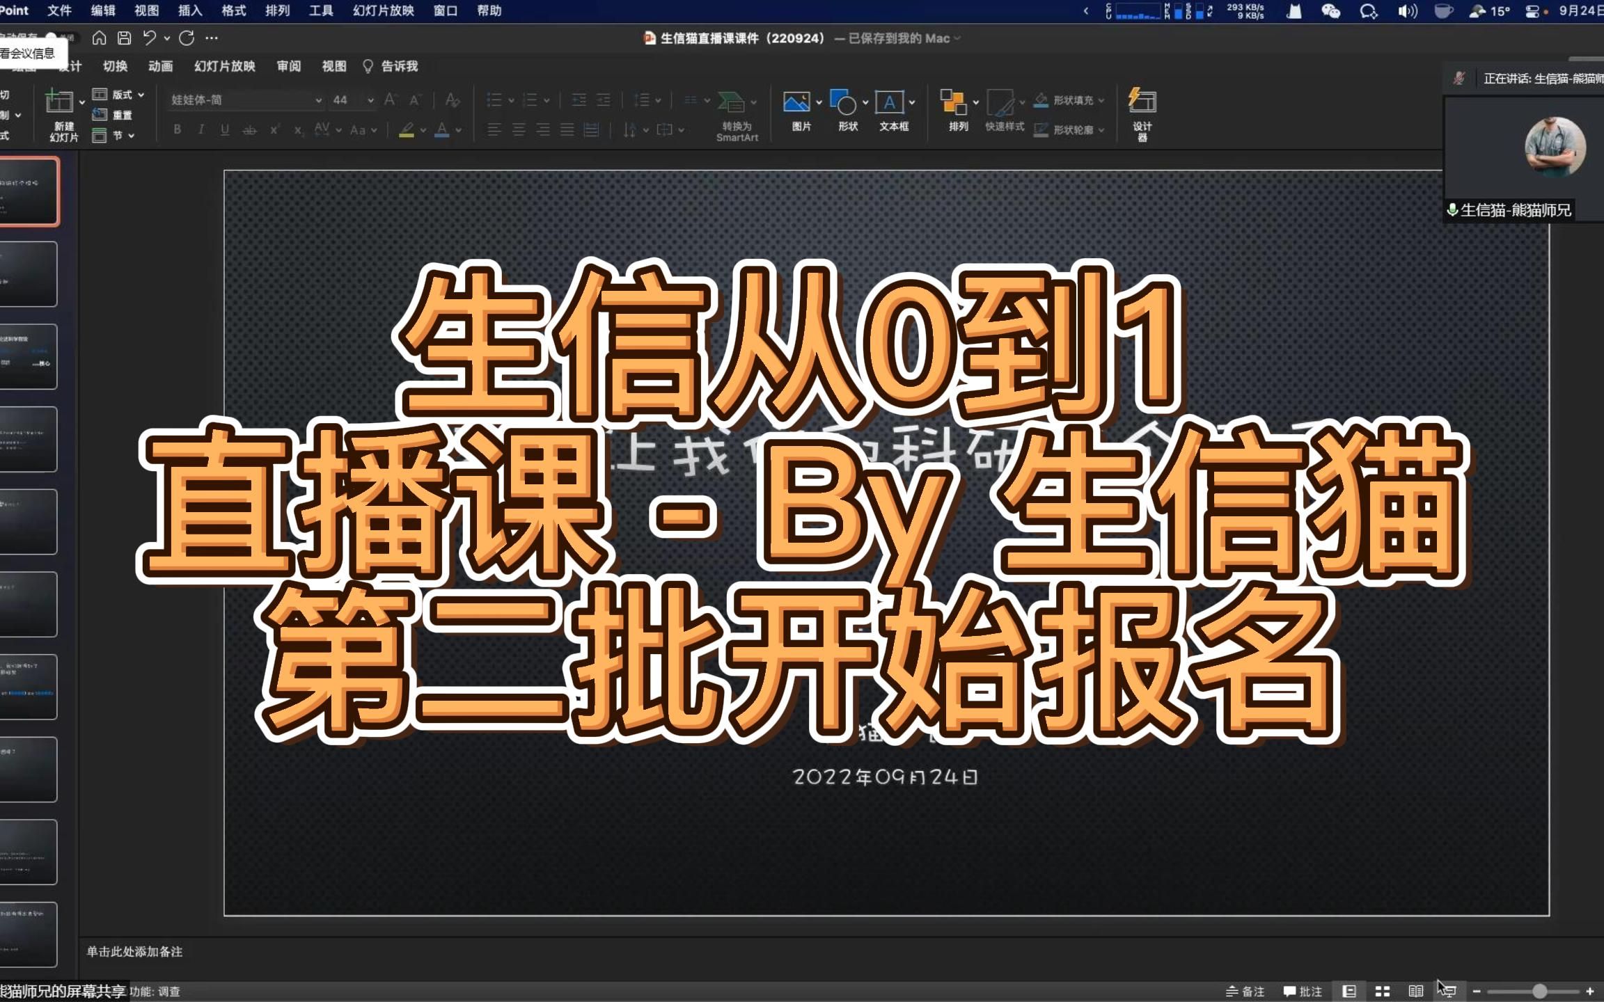Center align the text

(519, 129)
